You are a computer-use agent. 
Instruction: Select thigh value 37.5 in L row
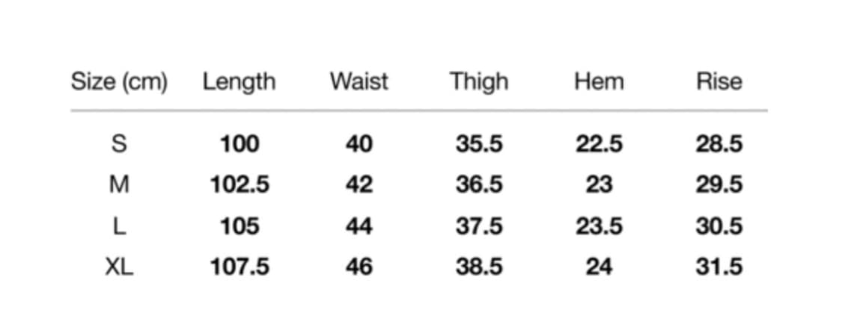coord(479,226)
